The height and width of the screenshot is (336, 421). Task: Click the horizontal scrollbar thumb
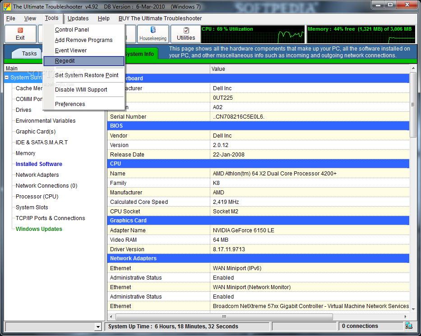[x=224, y=317]
